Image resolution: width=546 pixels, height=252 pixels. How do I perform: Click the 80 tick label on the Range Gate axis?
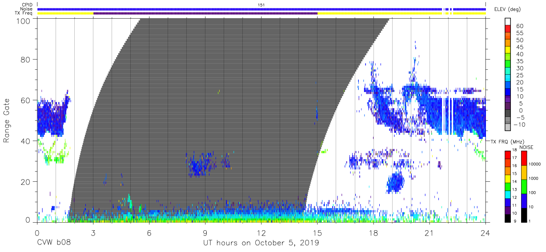[26, 59]
